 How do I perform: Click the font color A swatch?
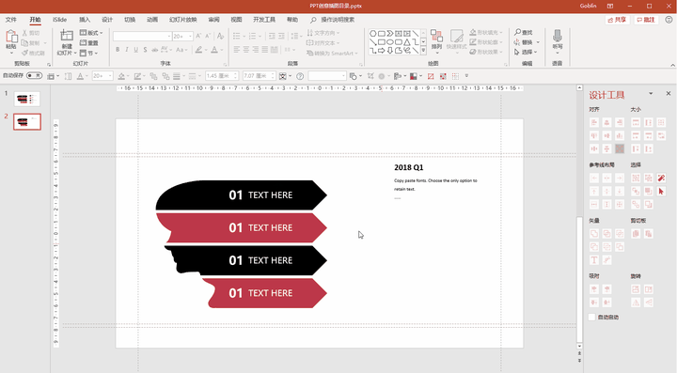tap(214, 50)
